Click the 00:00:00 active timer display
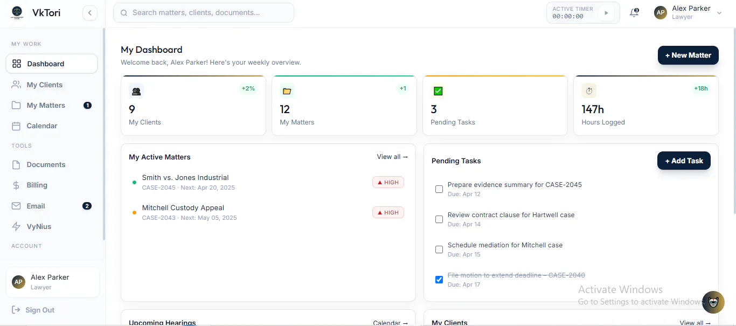This screenshot has width=736, height=326. 568,16
